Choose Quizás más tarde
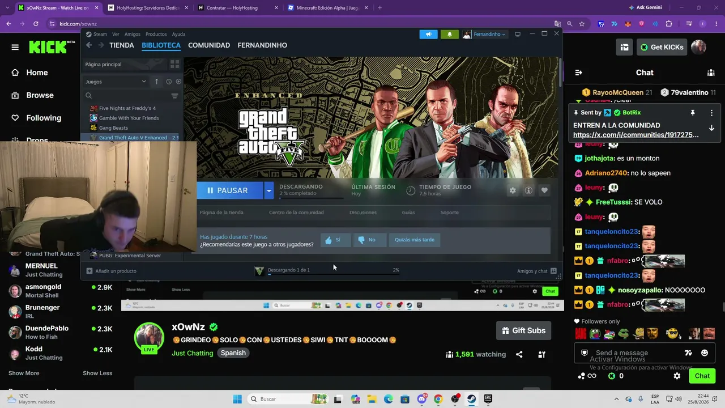 coord(415,240)
